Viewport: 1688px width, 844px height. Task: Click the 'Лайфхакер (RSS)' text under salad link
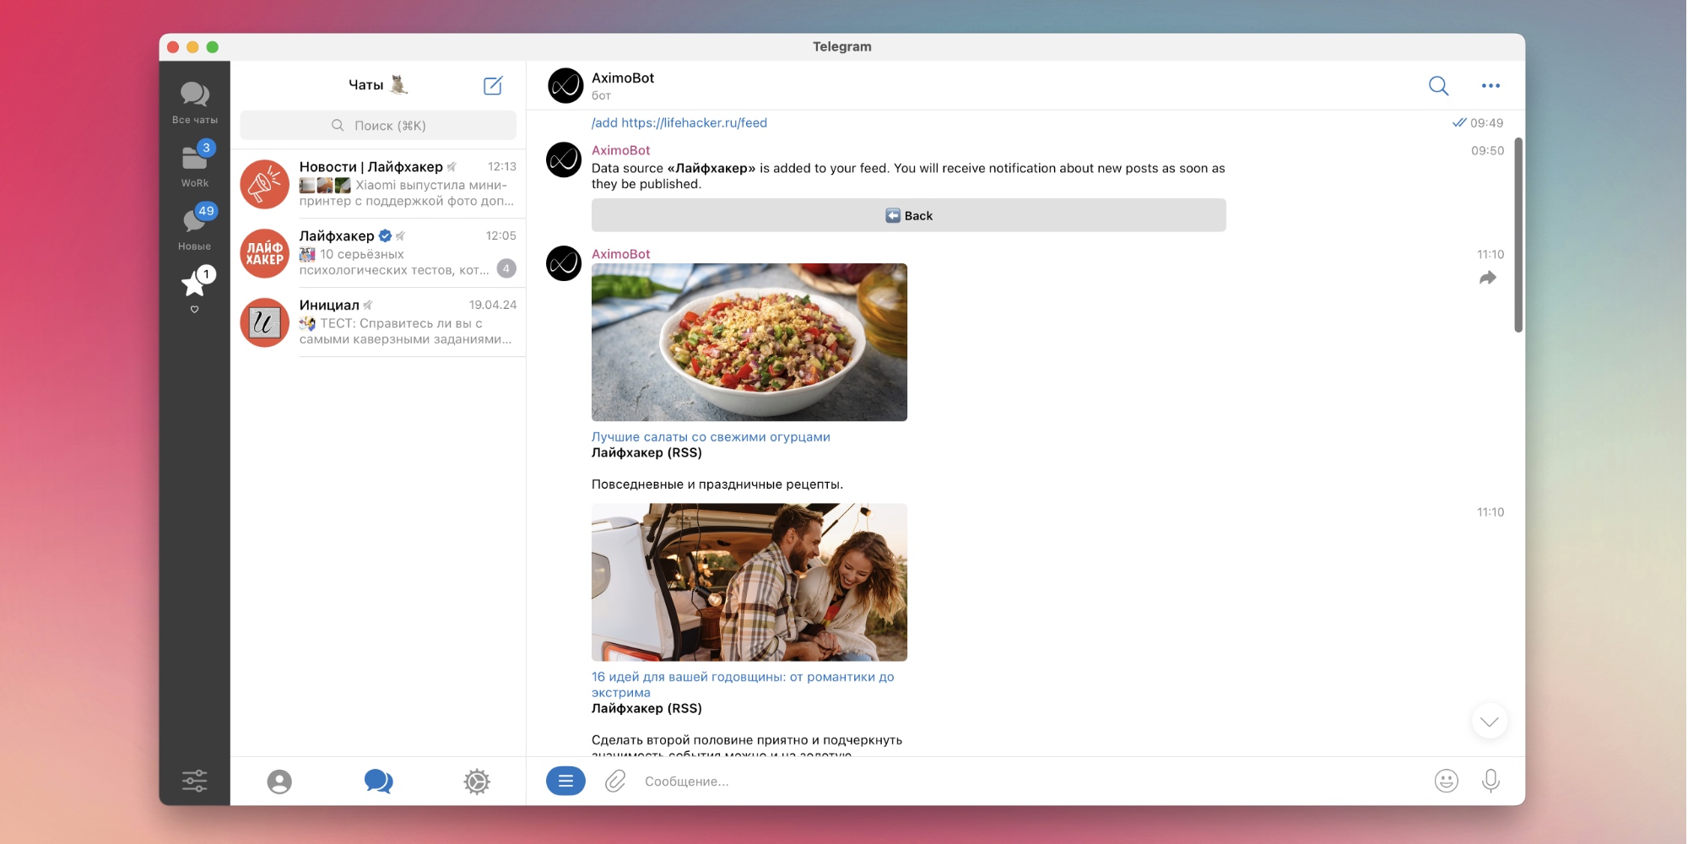[647, 453]
